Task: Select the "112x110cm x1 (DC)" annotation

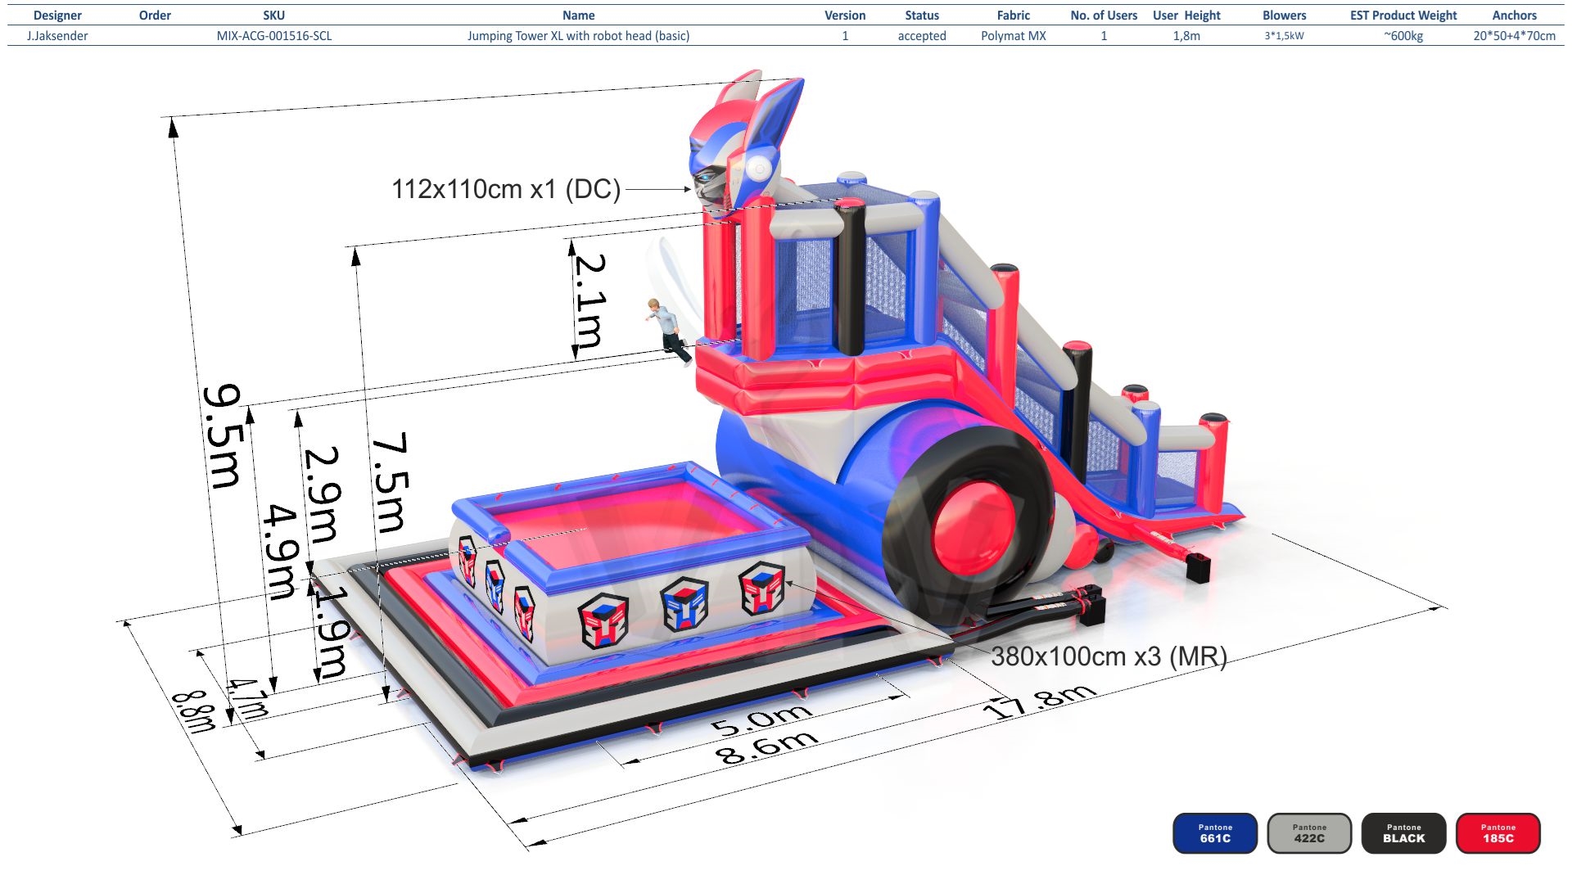Action: click(x=506, y=189)
